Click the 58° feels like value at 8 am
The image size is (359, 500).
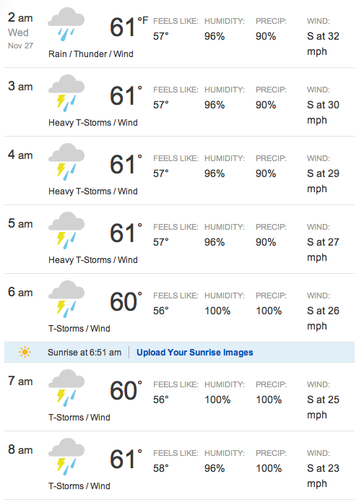[x=160, y=468]
